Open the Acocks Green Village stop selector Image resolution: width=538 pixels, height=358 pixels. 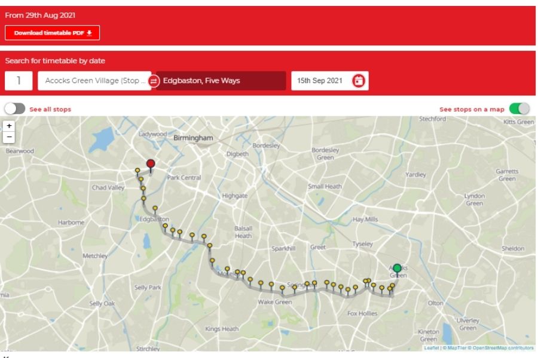pyautogui.click(x=94, y=81)
